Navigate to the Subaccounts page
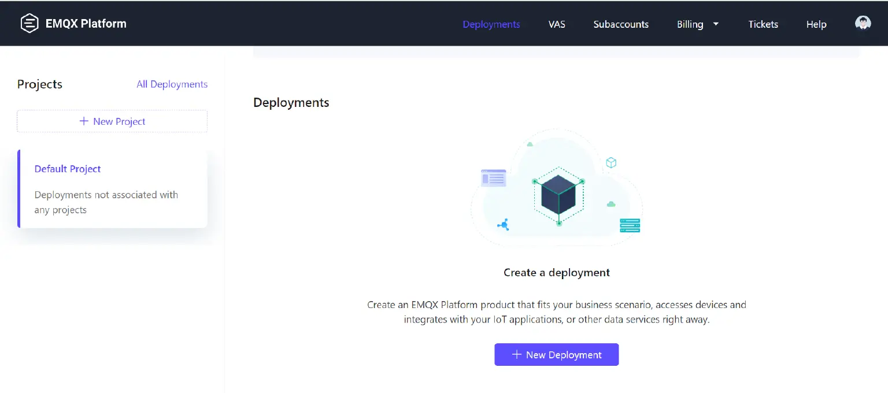This screenshot has width=888, height=393. pos(621,24)
